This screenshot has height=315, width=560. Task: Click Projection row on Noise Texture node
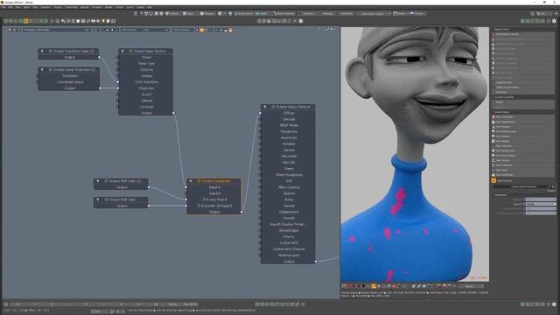point(146,88)
